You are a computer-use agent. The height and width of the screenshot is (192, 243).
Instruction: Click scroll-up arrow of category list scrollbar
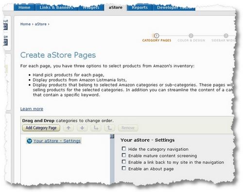(x=112, y=136)
